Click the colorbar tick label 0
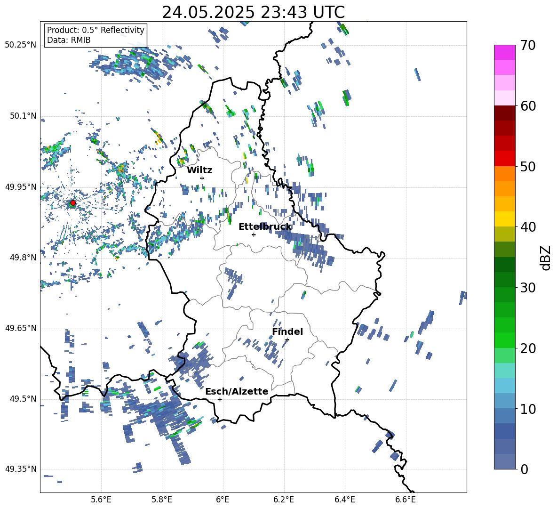The image size is (557, 509). pyautogui.click(x=524, y=469)
